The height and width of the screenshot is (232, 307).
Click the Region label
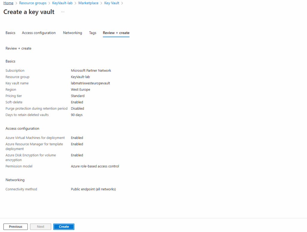[x=11, y=89]
